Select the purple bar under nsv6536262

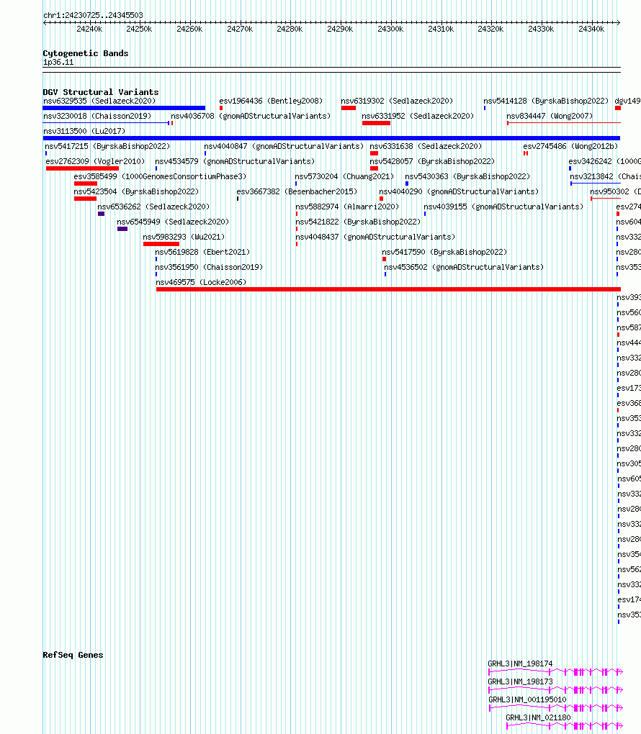102,214
